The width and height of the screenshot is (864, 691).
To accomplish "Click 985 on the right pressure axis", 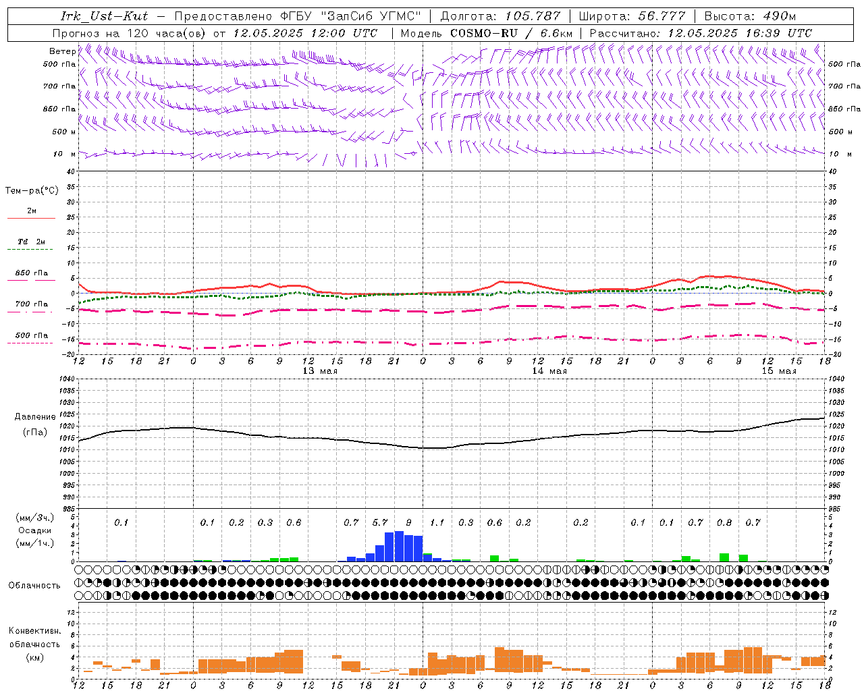I will (836, 509).
